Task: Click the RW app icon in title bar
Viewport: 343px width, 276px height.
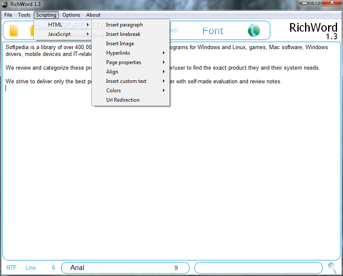Action: coord(5,4)
